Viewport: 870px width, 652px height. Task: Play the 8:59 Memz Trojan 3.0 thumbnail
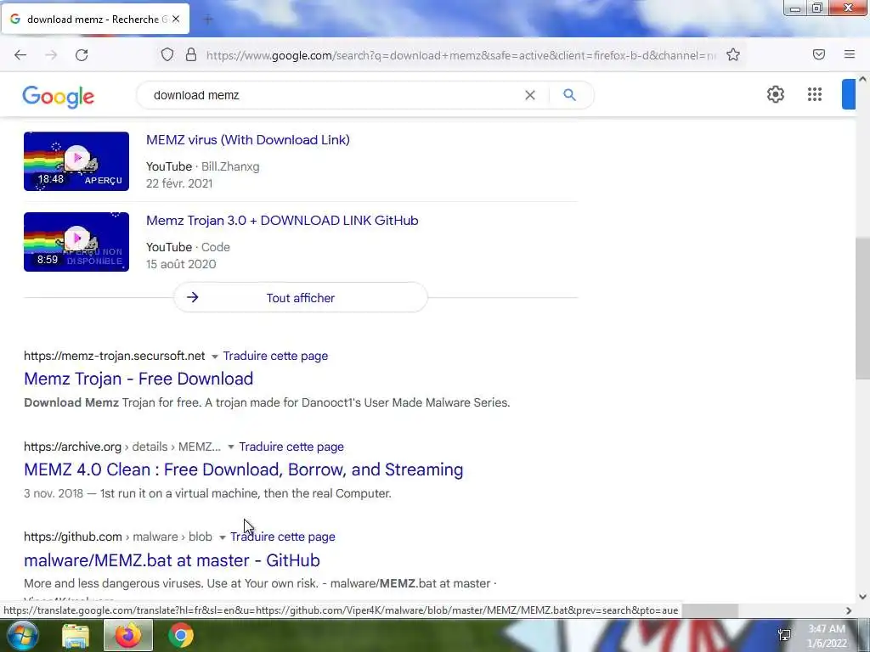(76, 242)
